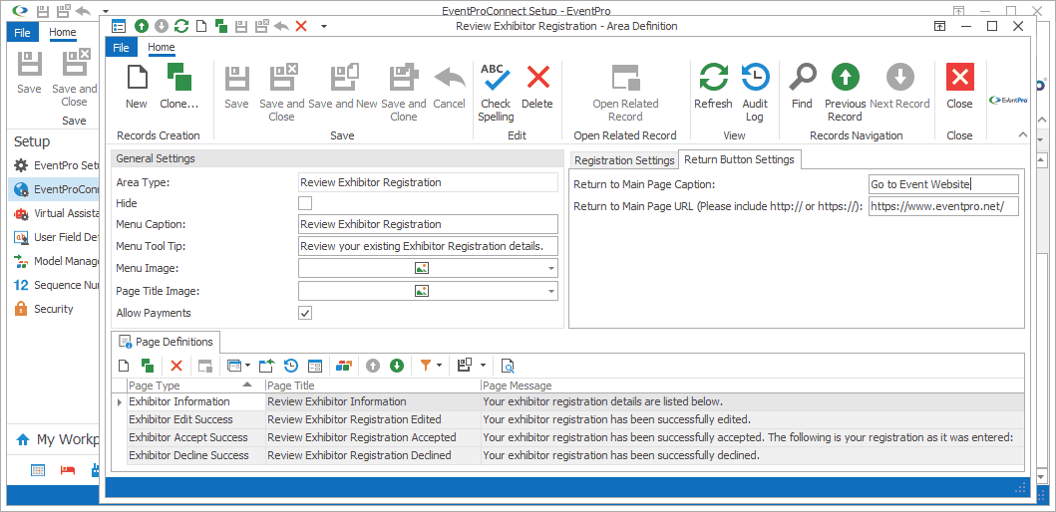The image size is (1056, 512).
Task: Select Exhibitor Edit Success row
Action: coord(569,419)
